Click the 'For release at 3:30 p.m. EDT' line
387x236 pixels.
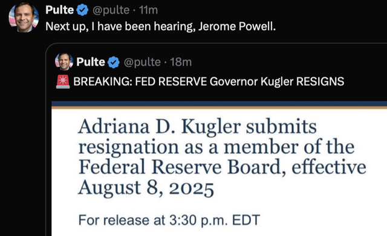point(169,220)
